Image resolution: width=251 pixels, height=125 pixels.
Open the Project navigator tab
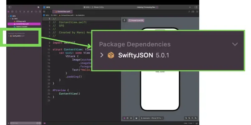coord(8,12)
